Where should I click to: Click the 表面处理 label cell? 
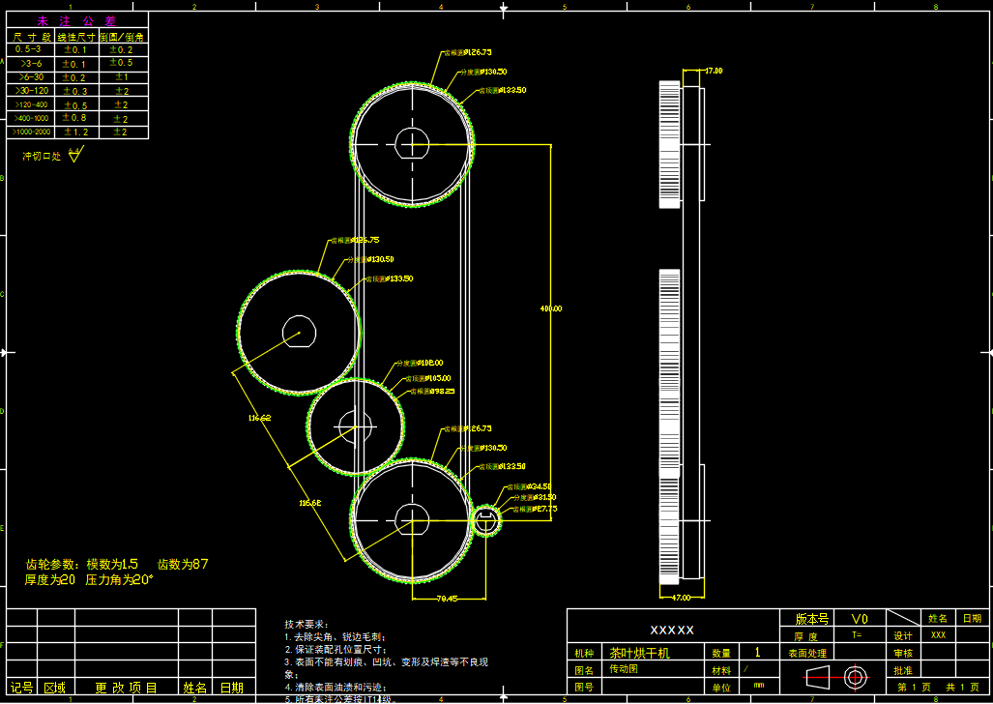click(807, 654)
